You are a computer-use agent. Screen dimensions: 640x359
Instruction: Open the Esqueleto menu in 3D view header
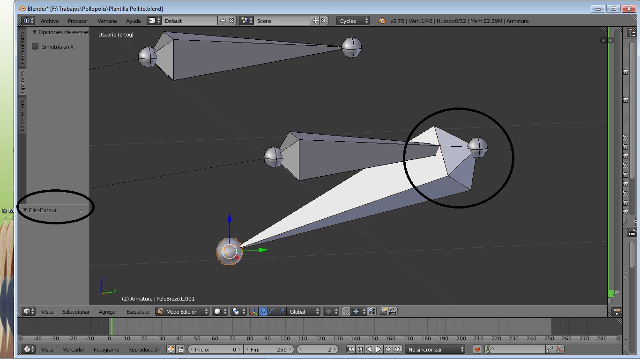point(138,311)
